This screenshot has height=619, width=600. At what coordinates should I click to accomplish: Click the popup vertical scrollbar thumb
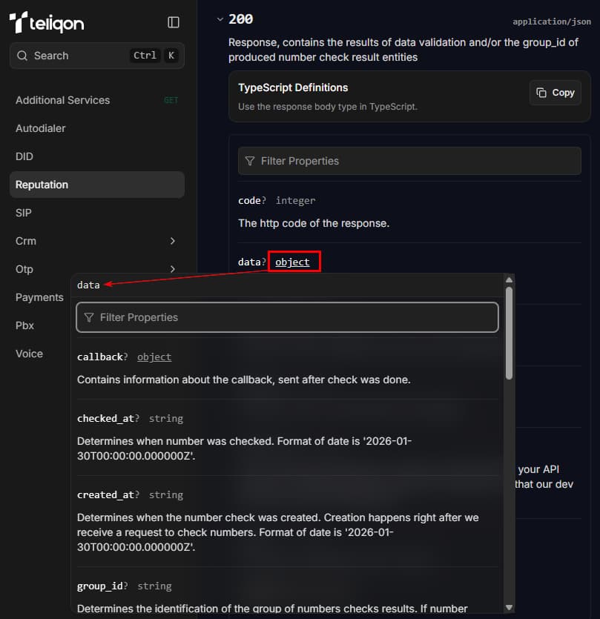tap(510, 333)
